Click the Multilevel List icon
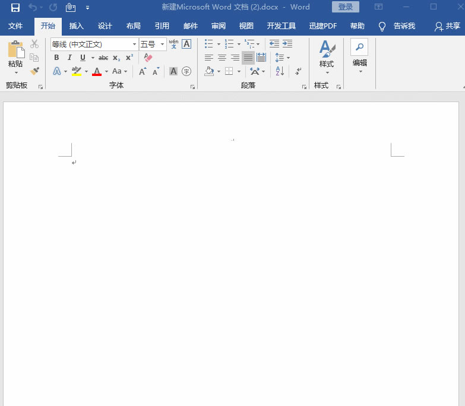The width and height of the screenshot is (465, 406). [249, 44]
